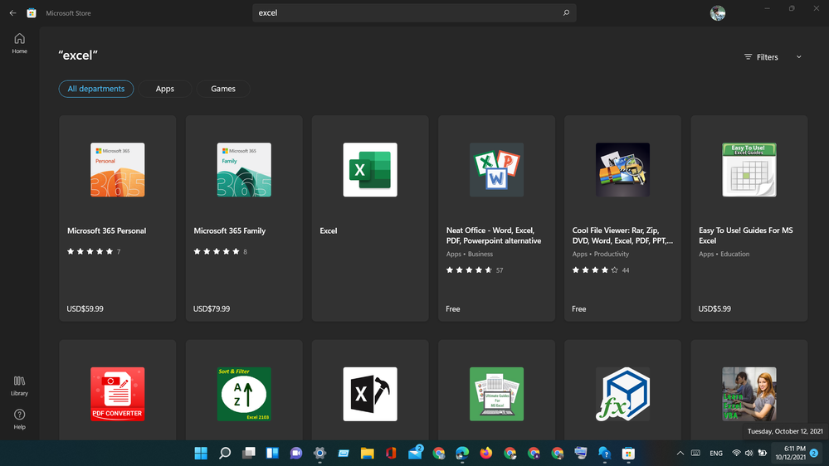Open Office app in taskbar

[x=391, y=454]
